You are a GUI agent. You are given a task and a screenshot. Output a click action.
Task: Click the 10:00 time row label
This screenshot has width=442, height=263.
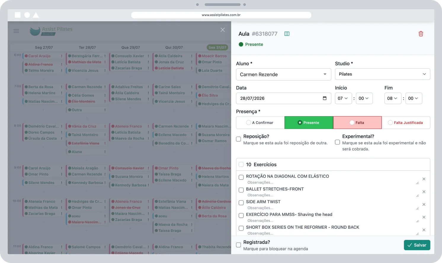point(17,201)
